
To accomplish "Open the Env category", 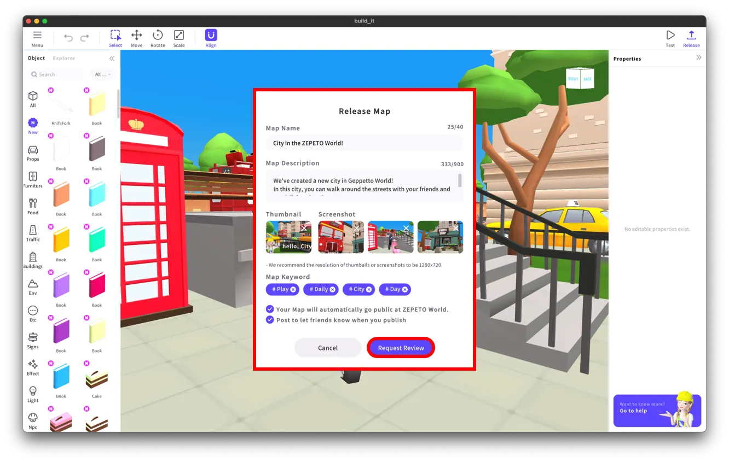I will tap(33, 286).
